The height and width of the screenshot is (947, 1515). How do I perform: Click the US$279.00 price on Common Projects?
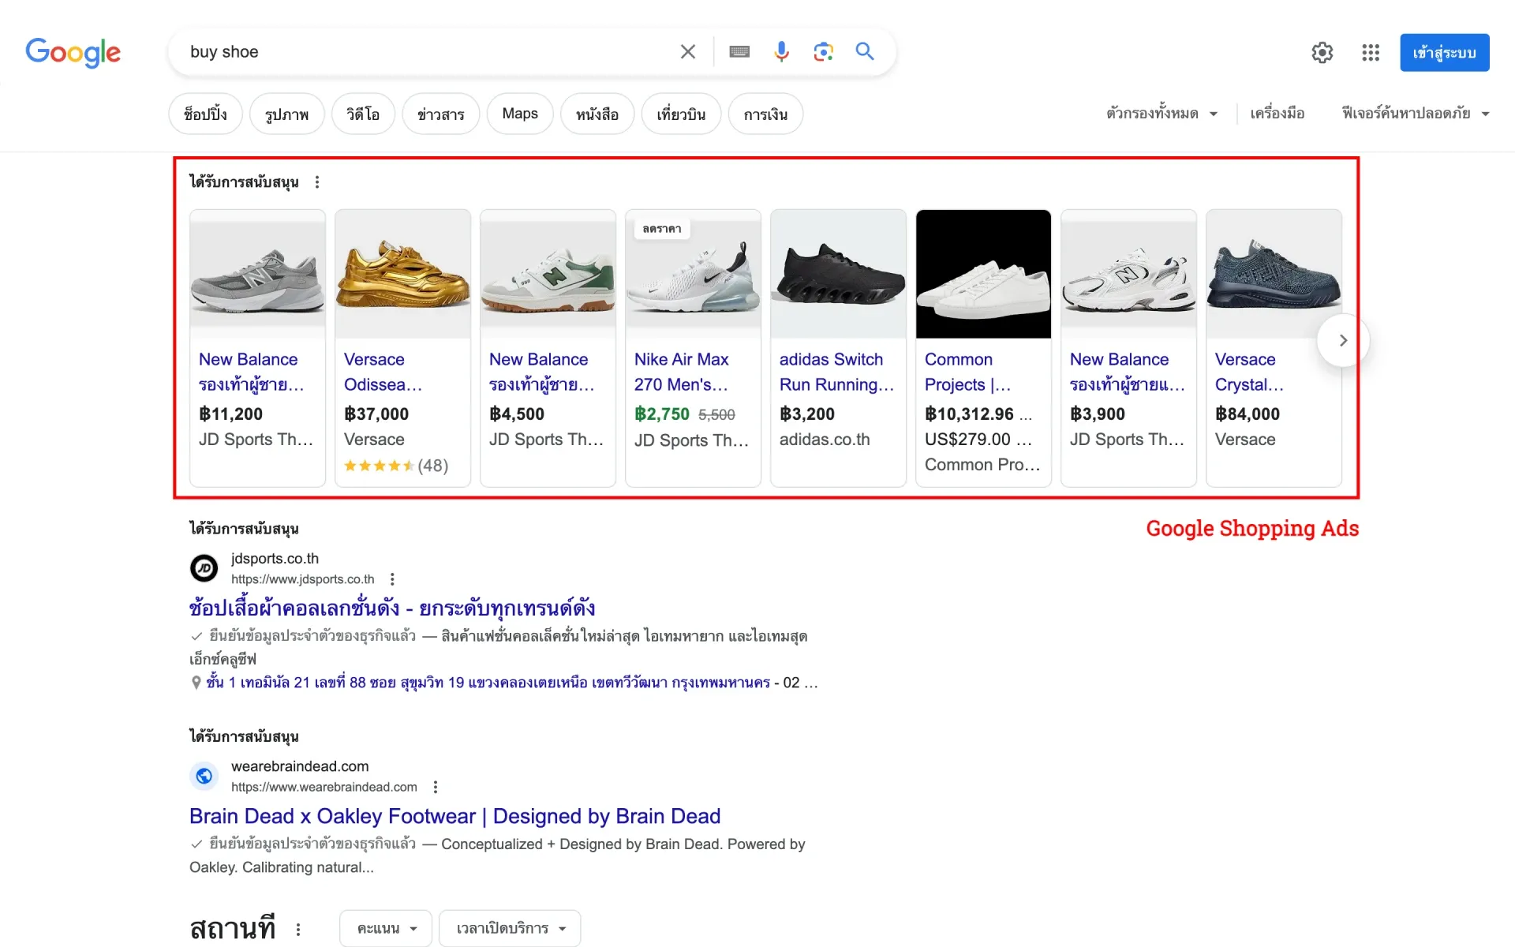pyautogui.click(x=967, y=440)
